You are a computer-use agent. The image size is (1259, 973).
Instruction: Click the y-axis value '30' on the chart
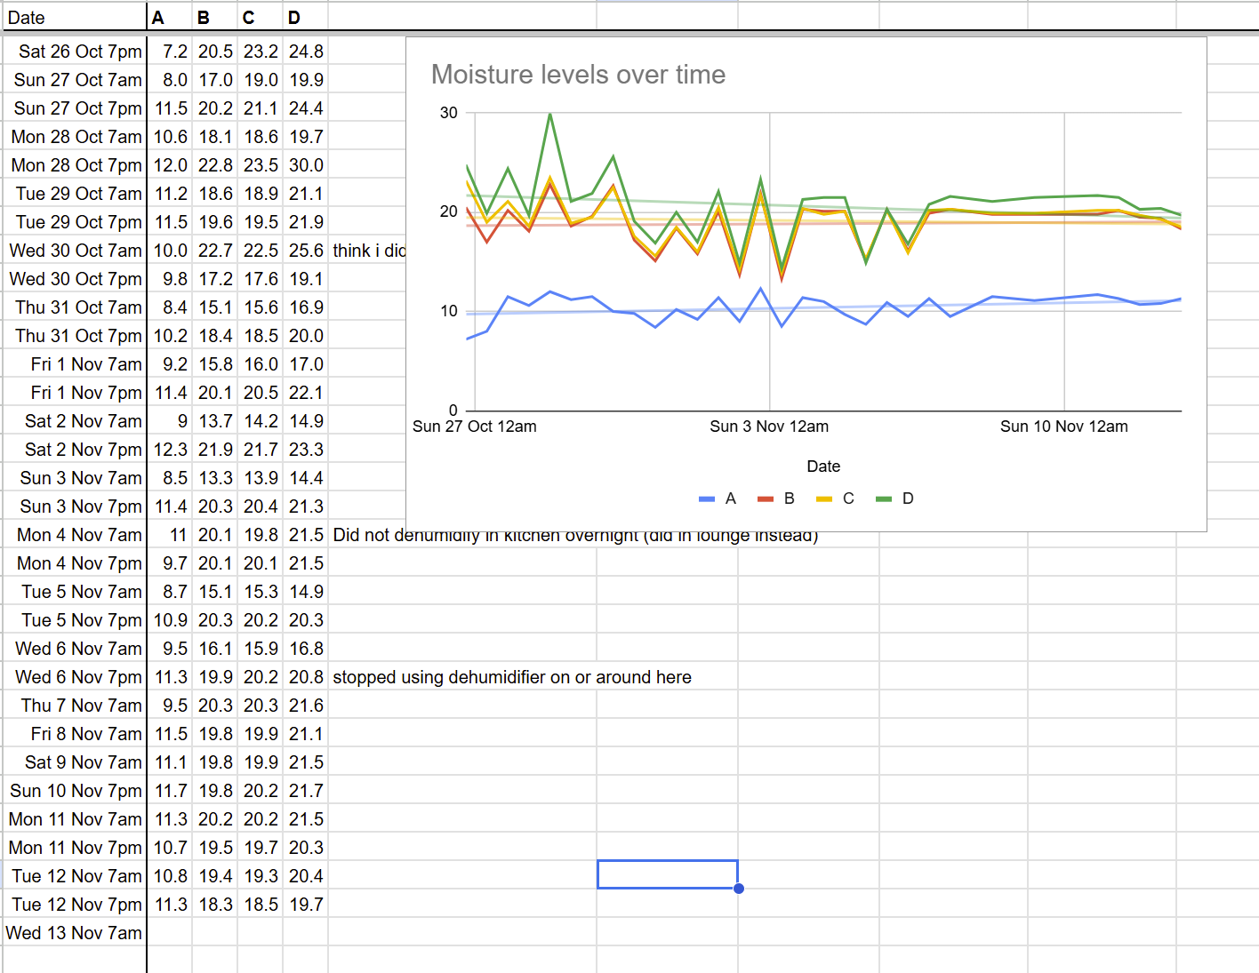[x=449, y=112]
